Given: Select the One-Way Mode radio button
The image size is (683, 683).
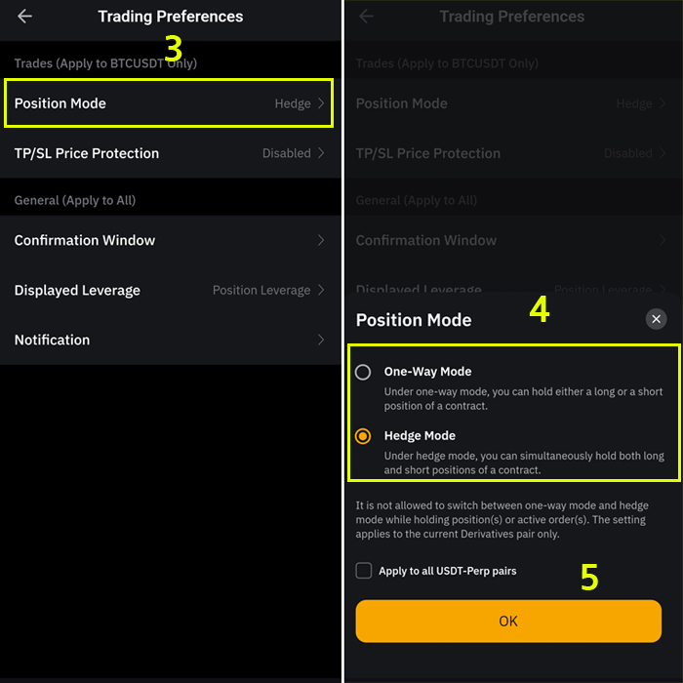Looking at the screenshot, I should point(363,373).
